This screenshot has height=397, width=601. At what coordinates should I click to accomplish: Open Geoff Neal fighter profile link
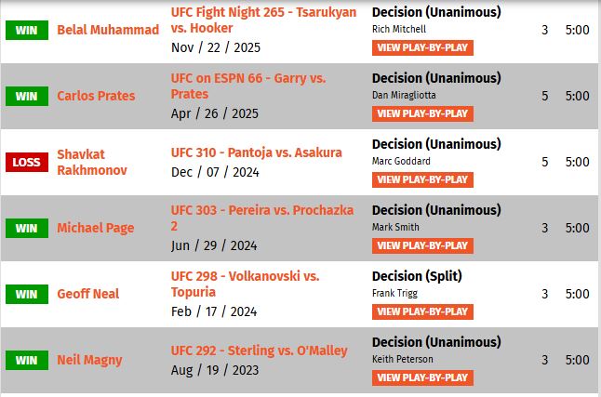[87, 294]
